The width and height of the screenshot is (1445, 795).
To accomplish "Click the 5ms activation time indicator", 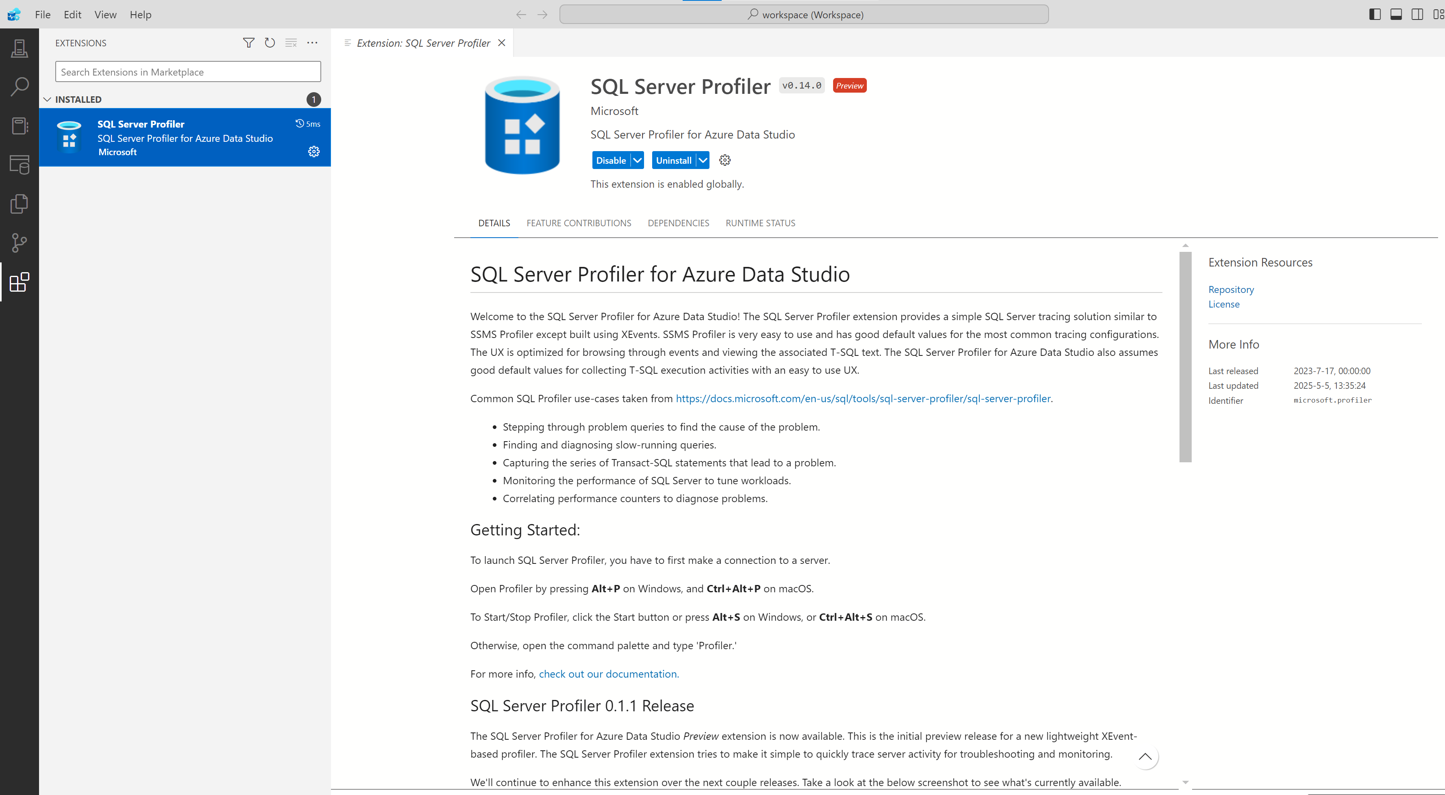I will click(308, 124).
